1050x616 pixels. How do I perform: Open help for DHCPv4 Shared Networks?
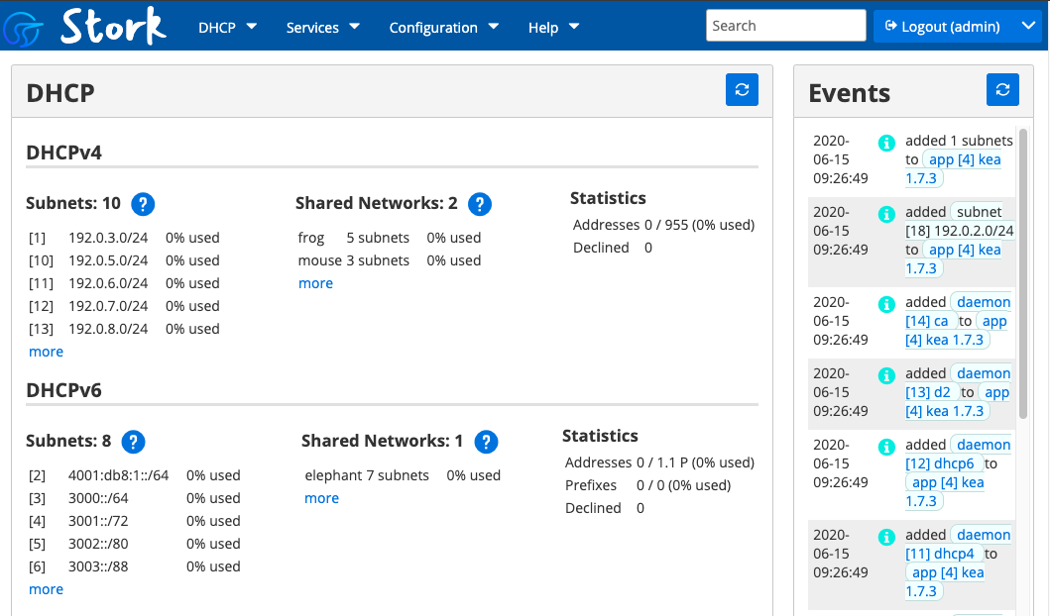480,203
